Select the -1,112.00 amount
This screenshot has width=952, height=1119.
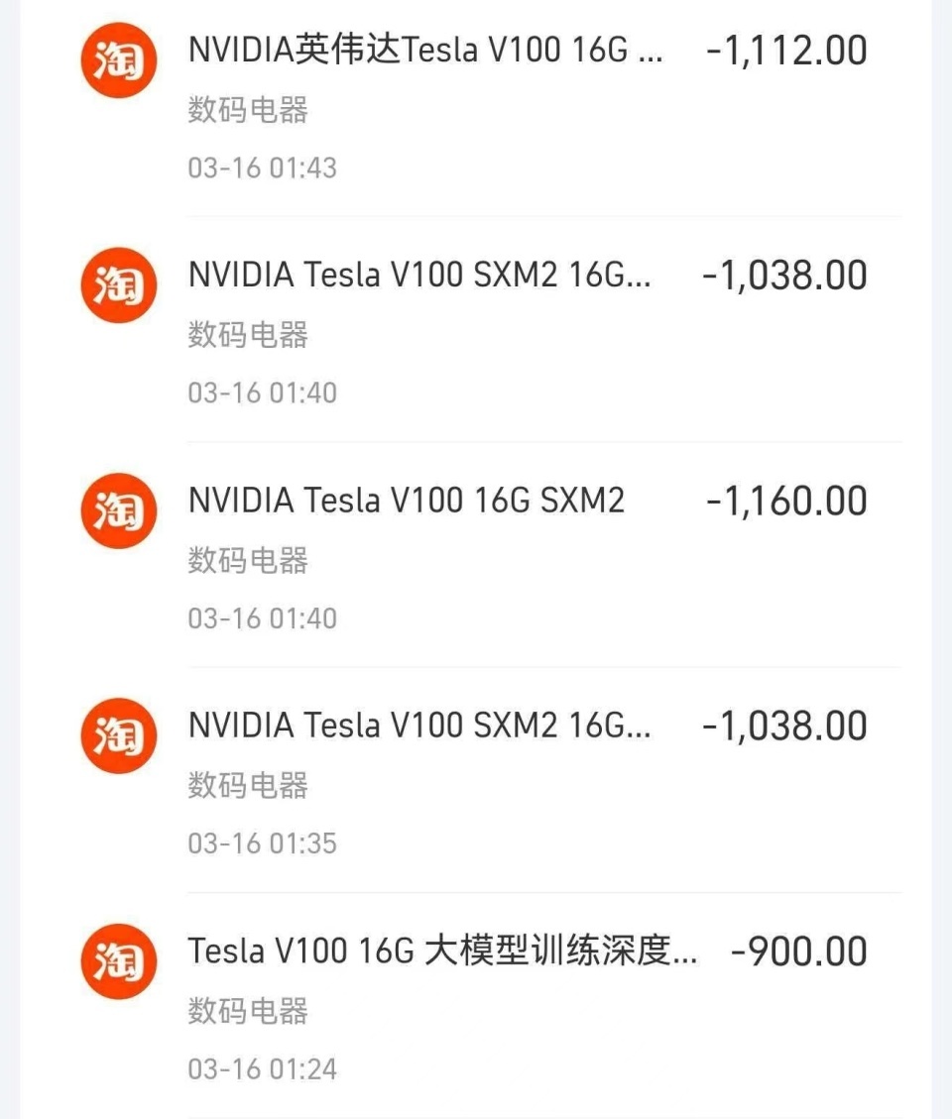coord(786,51)
